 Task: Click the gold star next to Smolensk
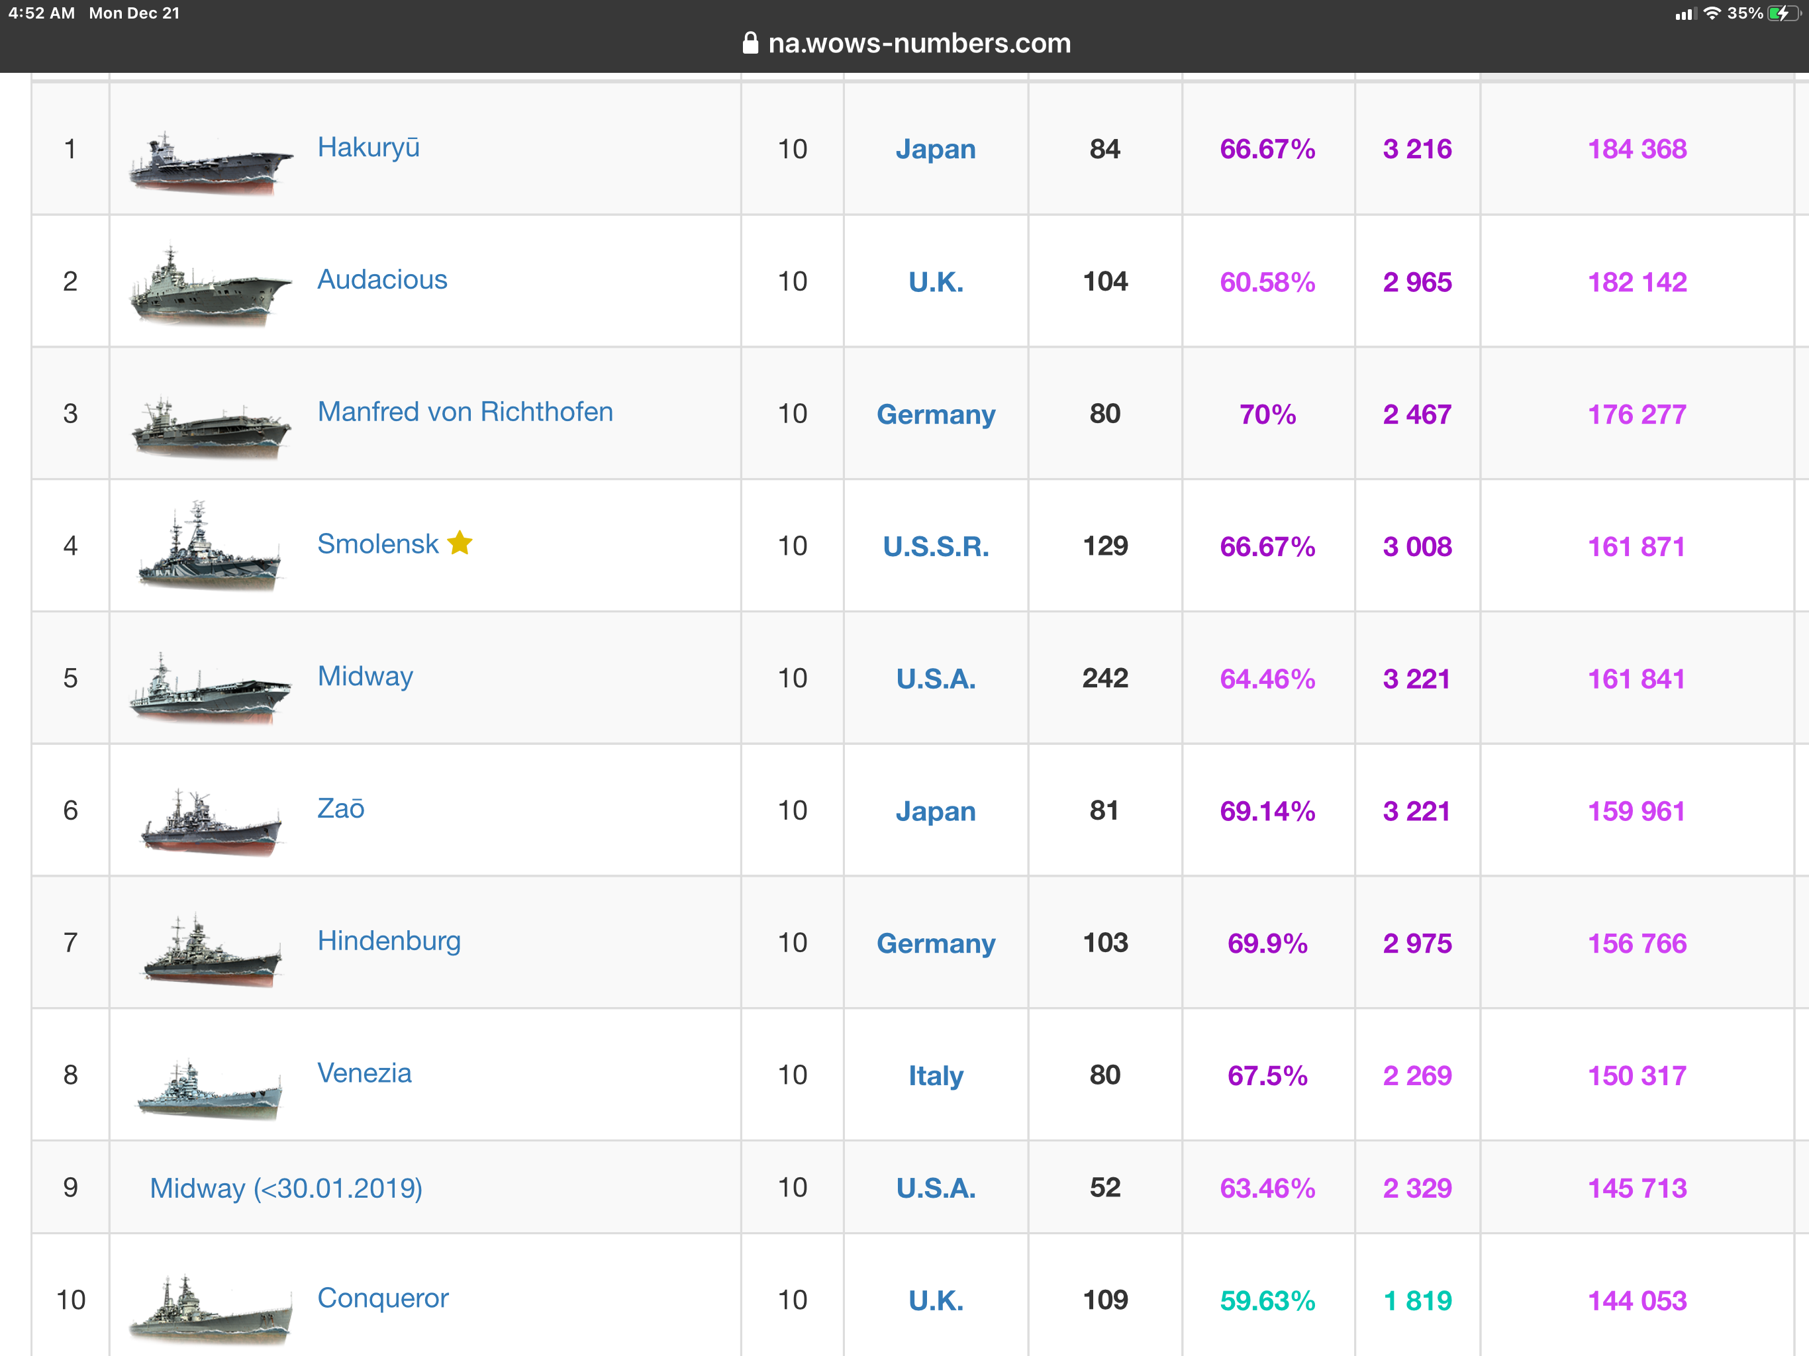tap(460, 543)
